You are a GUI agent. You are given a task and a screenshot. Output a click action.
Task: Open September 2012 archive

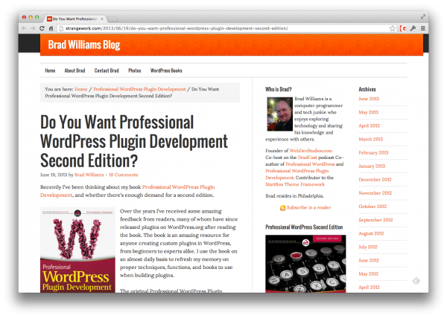pos(375,220)
